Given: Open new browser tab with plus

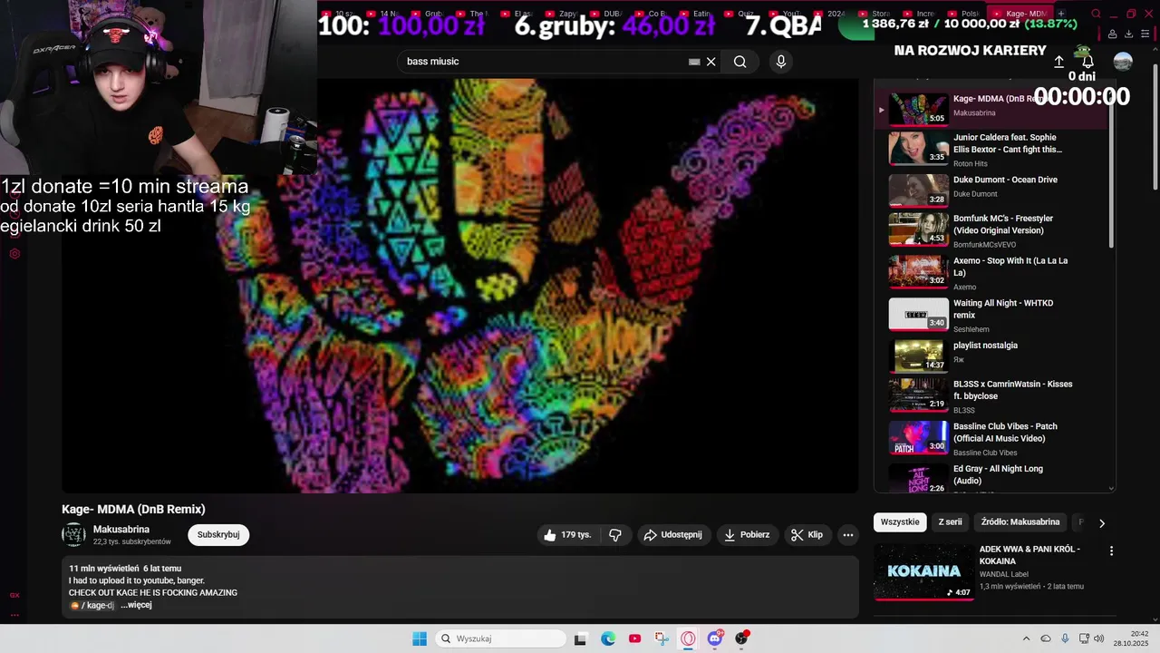Looking at the screenshot, I should (x=1061, y=14).
